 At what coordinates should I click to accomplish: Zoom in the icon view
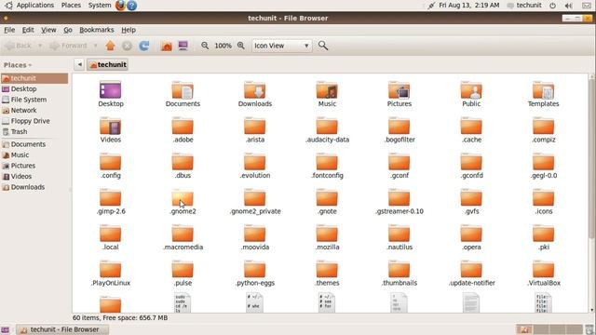[x=241, y=46]
